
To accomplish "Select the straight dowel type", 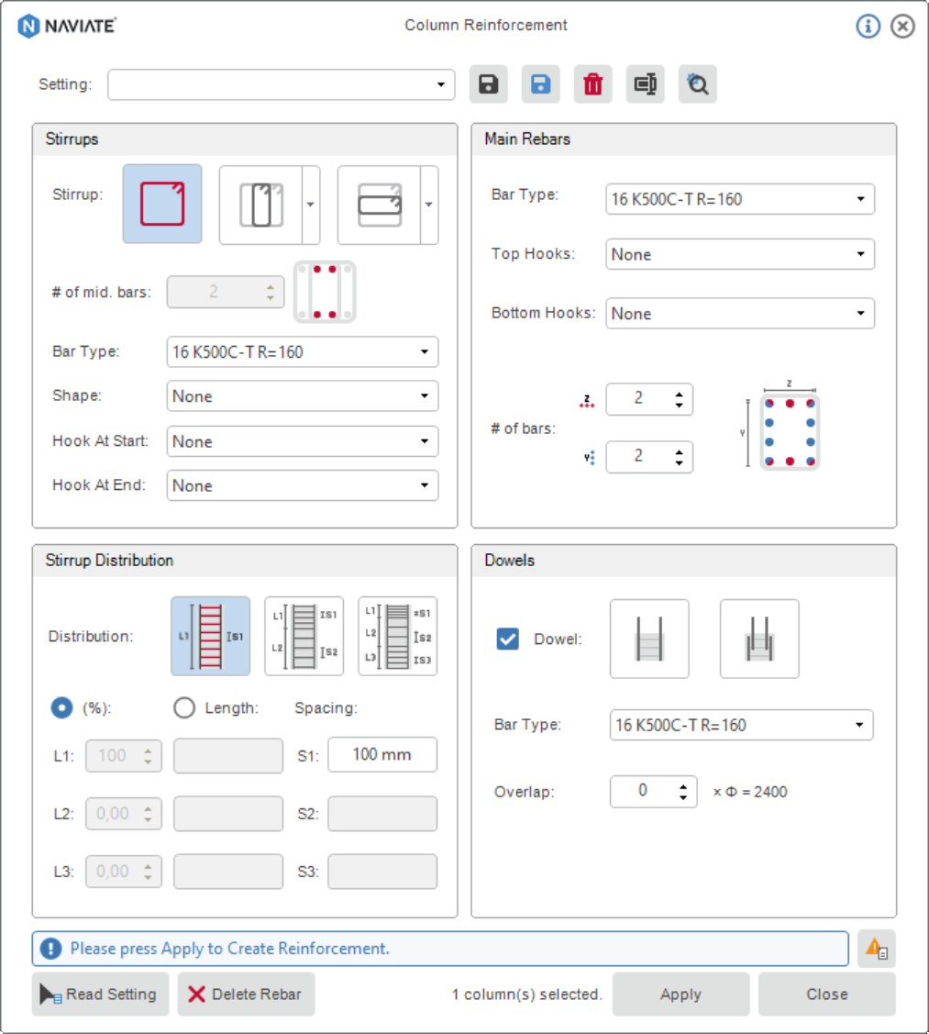I will click(649, 639).
